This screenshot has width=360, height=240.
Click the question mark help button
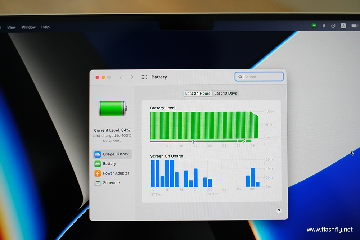click(x=279, y=211)
